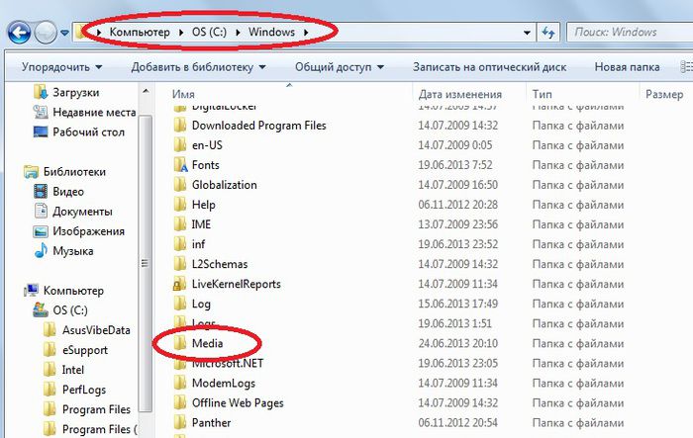
Task: Sort by the Размер column header
Action: (x=664, y=94)
